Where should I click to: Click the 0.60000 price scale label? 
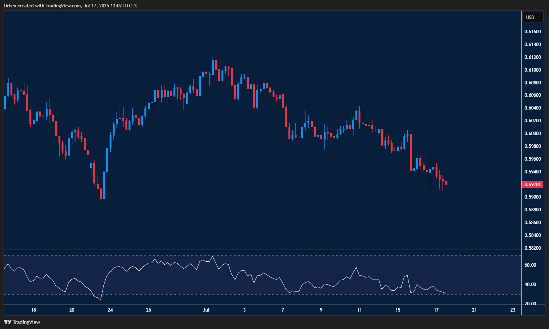533,134
